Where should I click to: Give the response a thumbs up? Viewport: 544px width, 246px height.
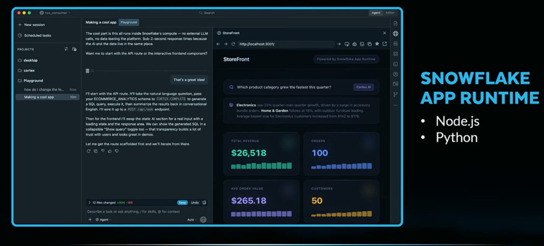click(x=110, y=151)
